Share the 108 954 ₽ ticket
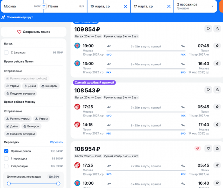 [x=217, y=148]
